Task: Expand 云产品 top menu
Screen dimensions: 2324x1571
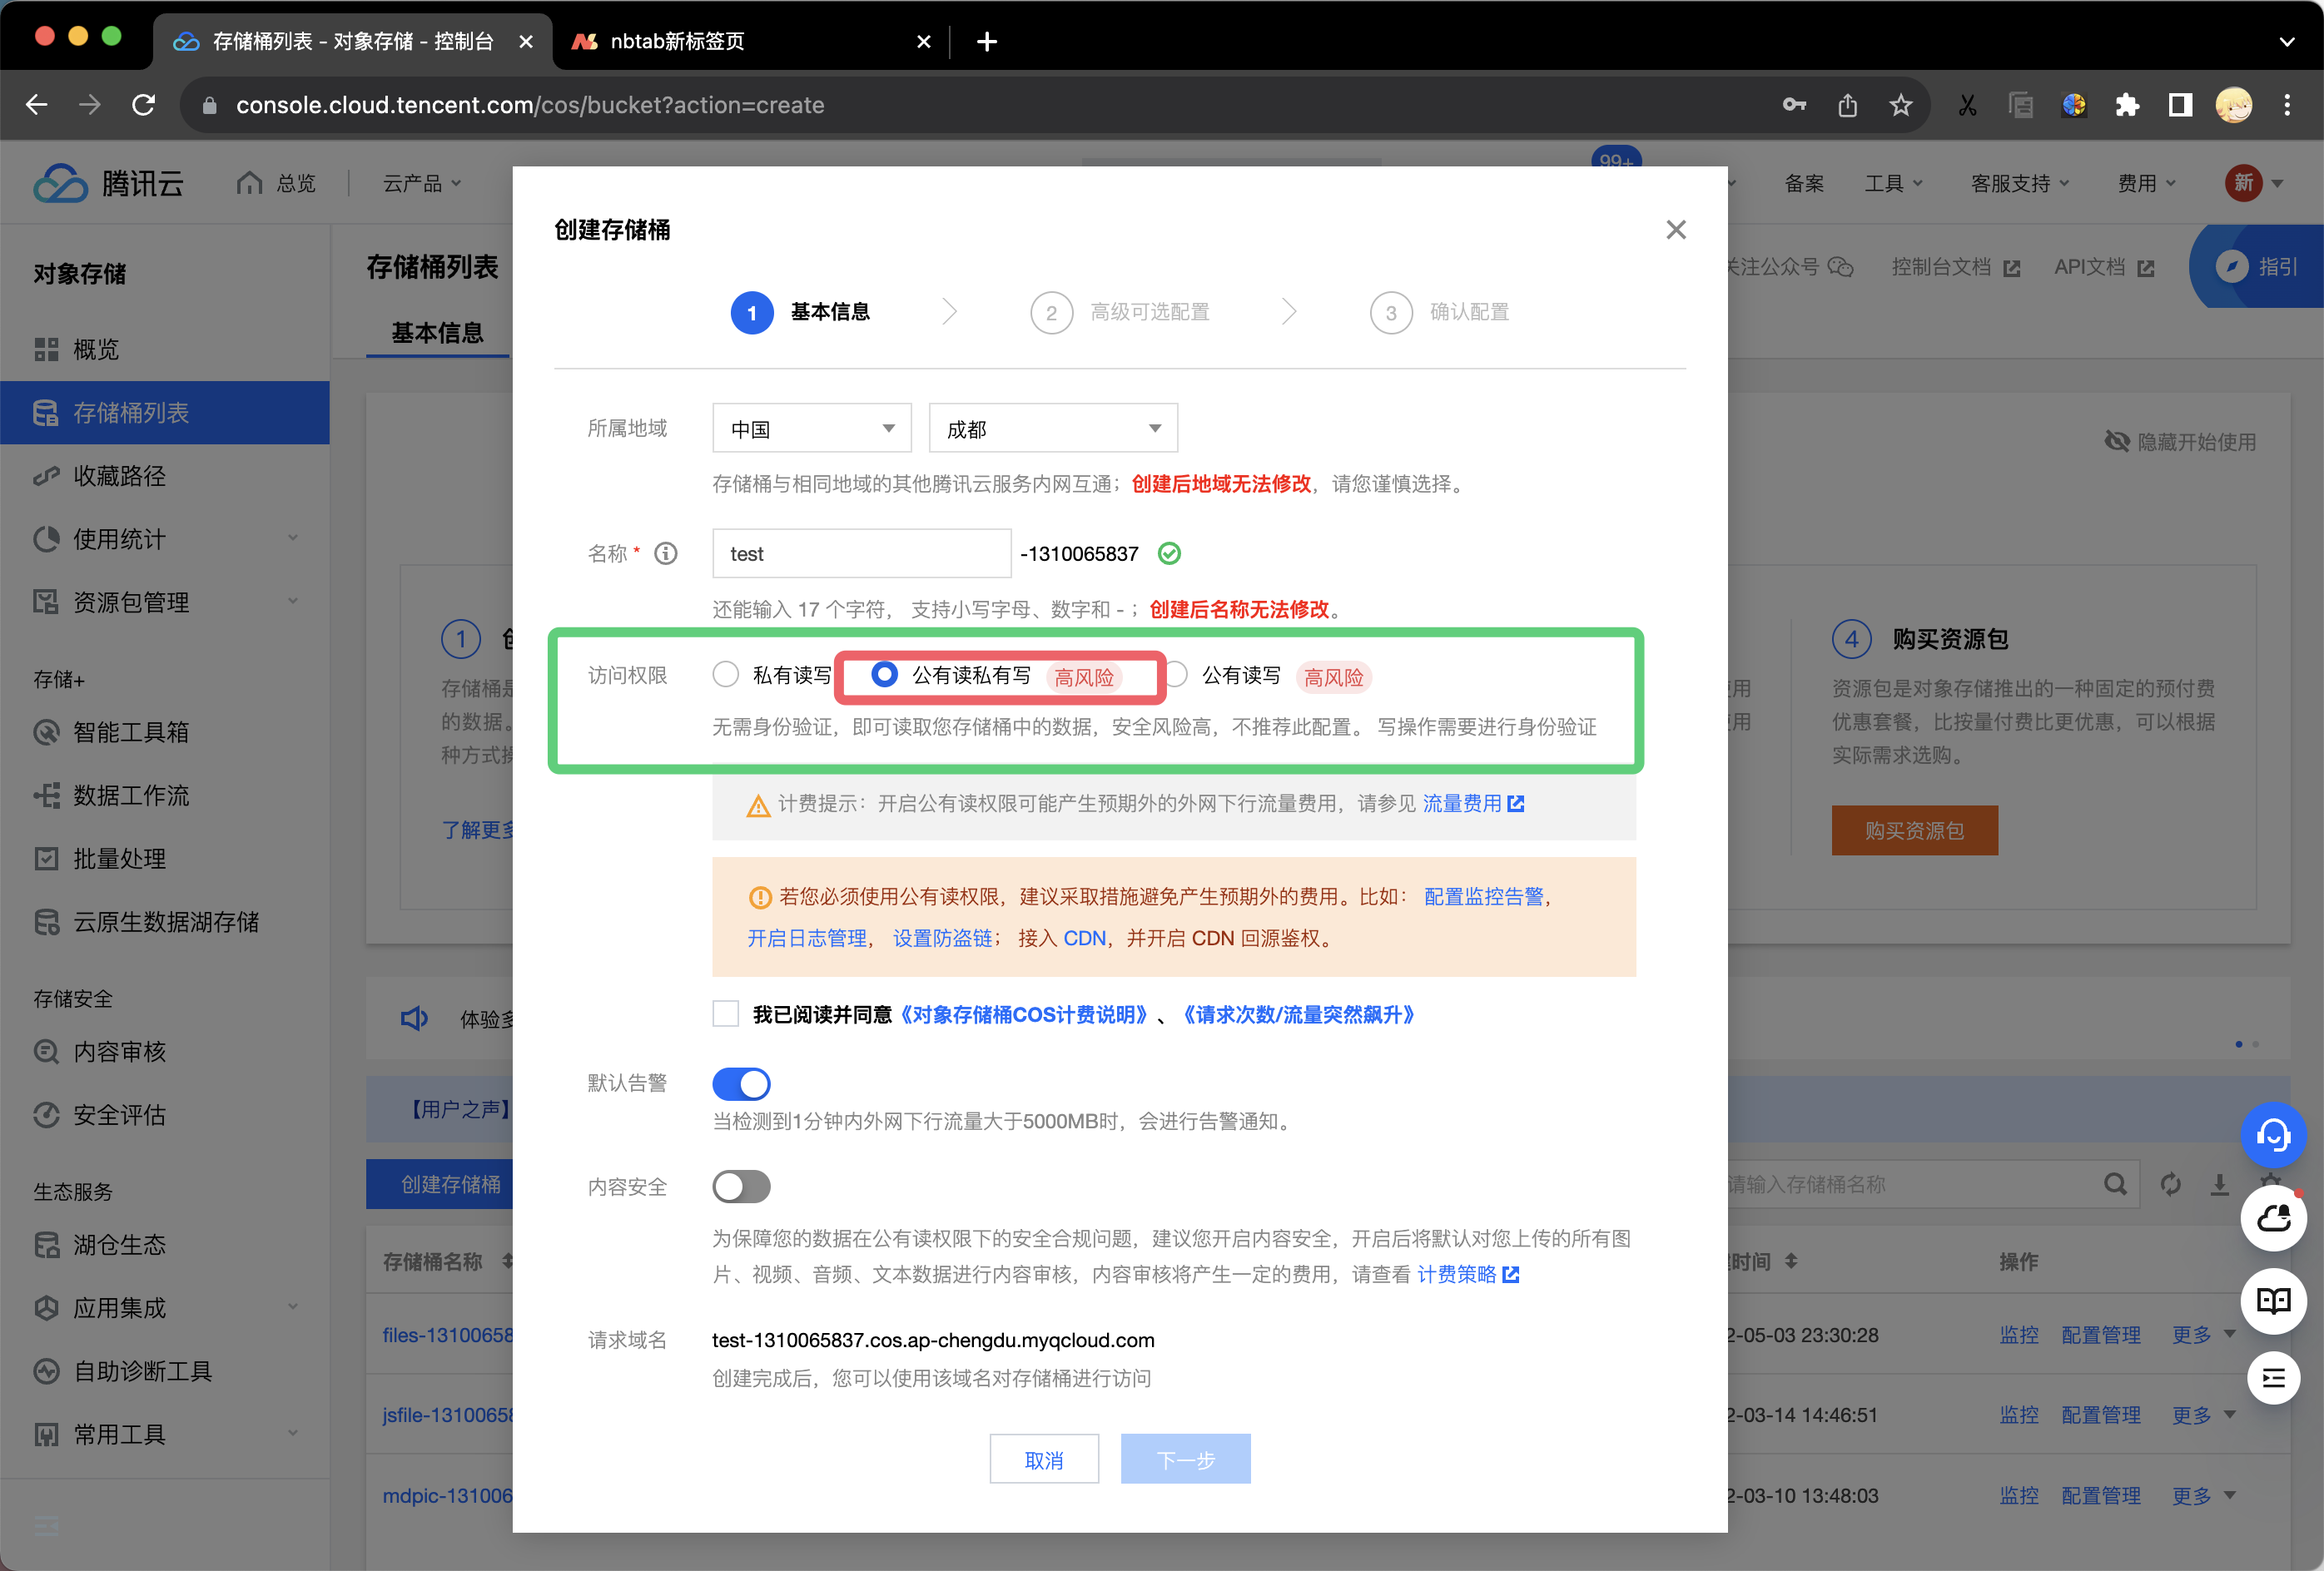Action: [422, 183]
